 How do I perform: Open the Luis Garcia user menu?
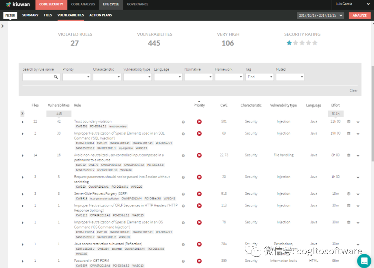tap(353, 4)
